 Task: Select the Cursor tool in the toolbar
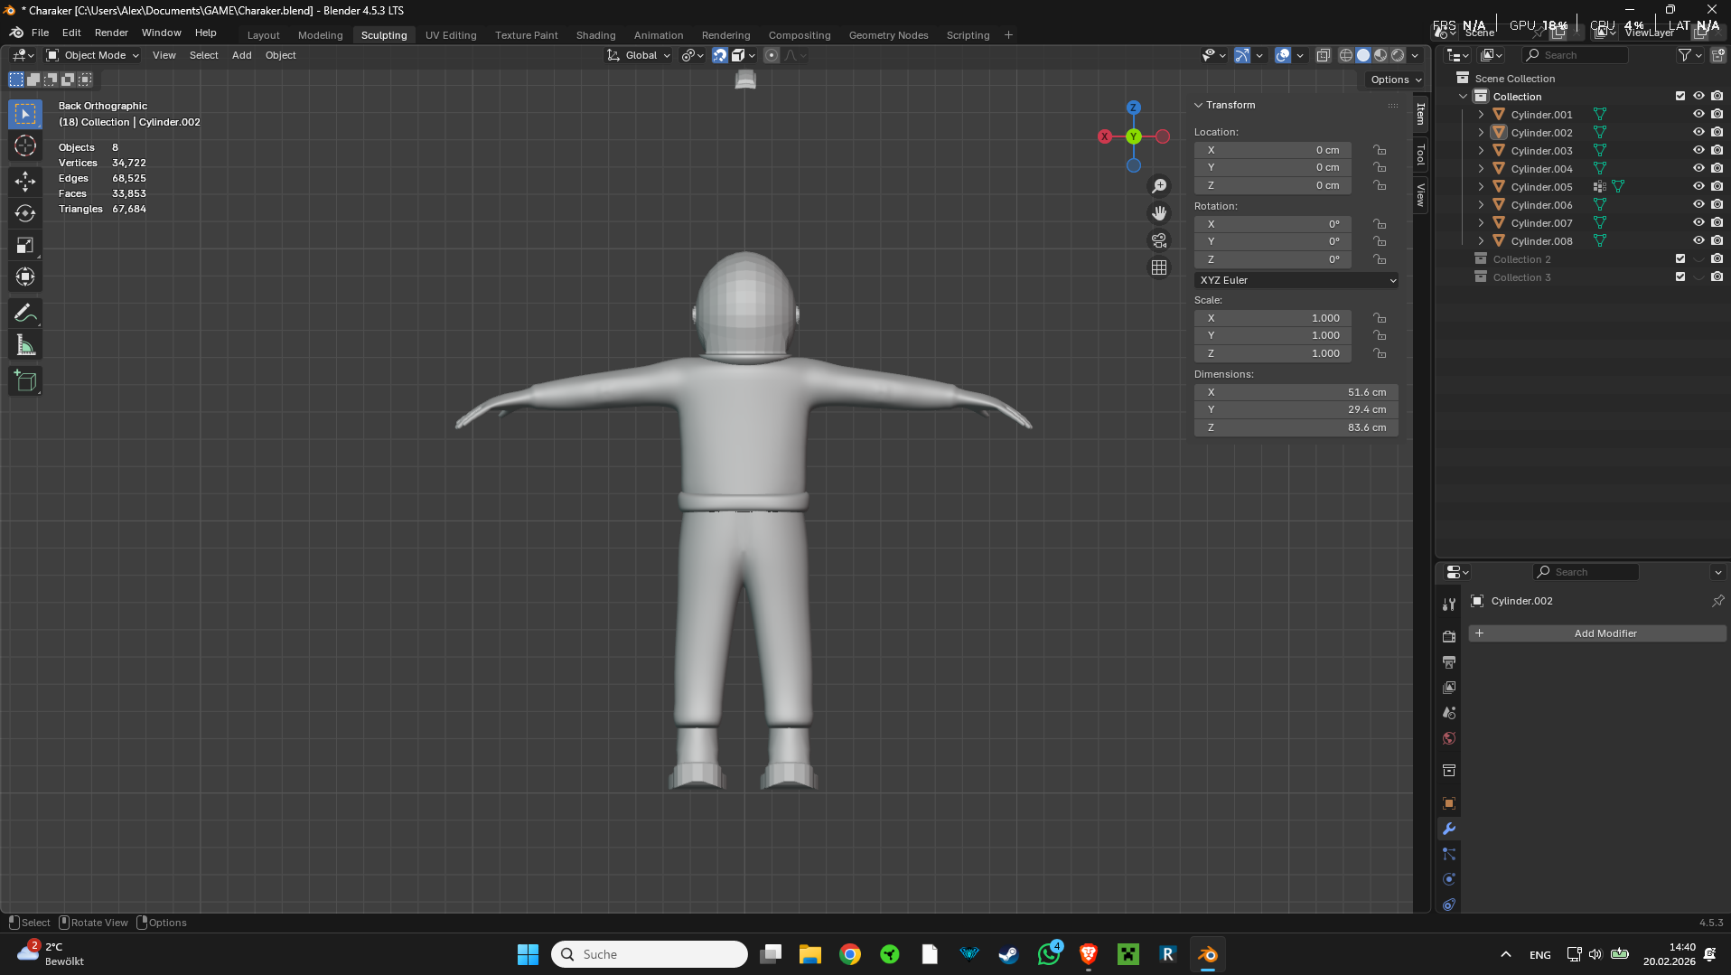(x=25, y=145)
